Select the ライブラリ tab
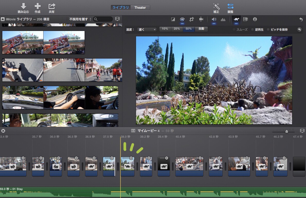 (121, 8)
